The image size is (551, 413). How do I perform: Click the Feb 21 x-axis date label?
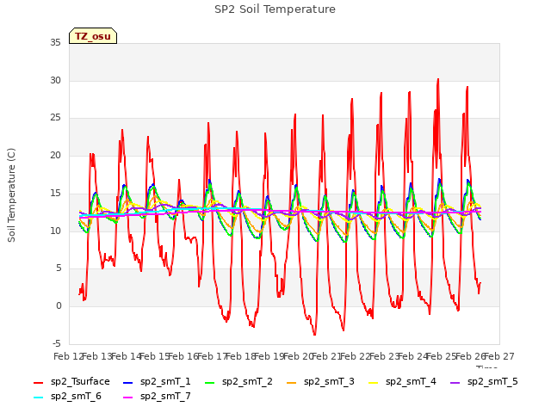(x=327, y=356)
